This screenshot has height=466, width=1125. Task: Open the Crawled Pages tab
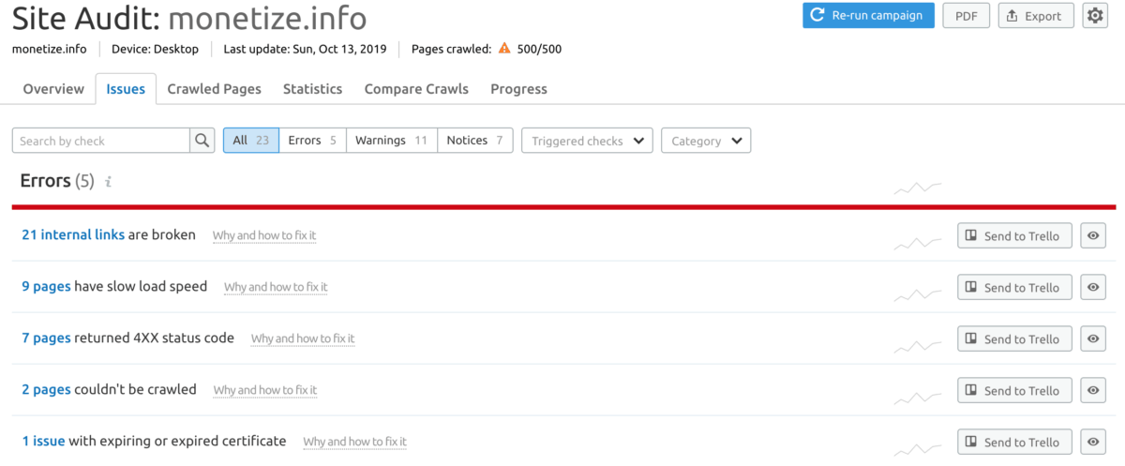214,89
